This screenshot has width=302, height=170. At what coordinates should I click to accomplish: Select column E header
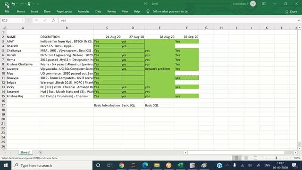point(159,28)
